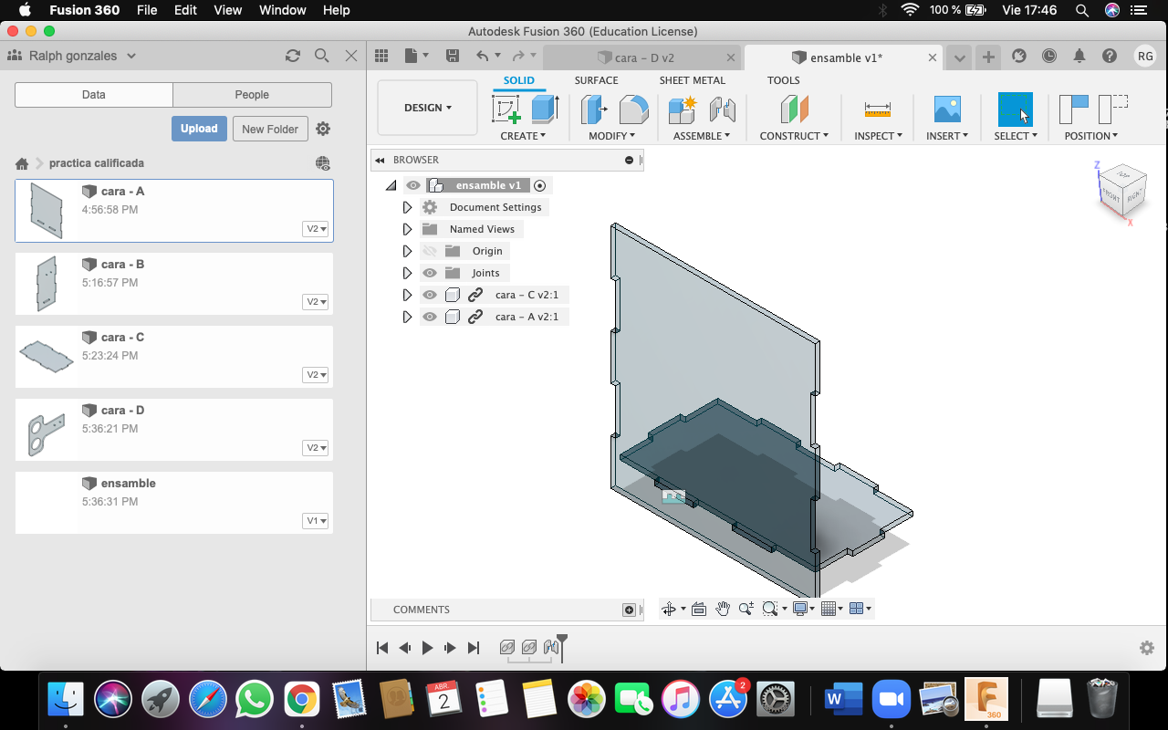Click the activate radio button for ensamble v1
This screenshot has width=1168, height=730.
click(x=539, y=185)
